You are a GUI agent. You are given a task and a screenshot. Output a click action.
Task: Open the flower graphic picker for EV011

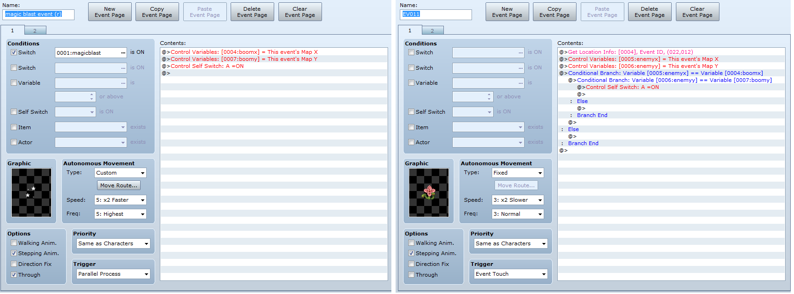point(428,192)
